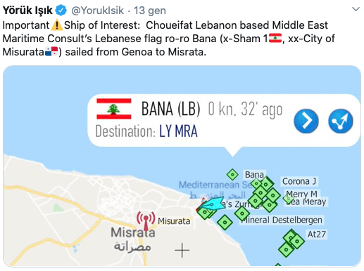Open the ship track route icon

341,121
